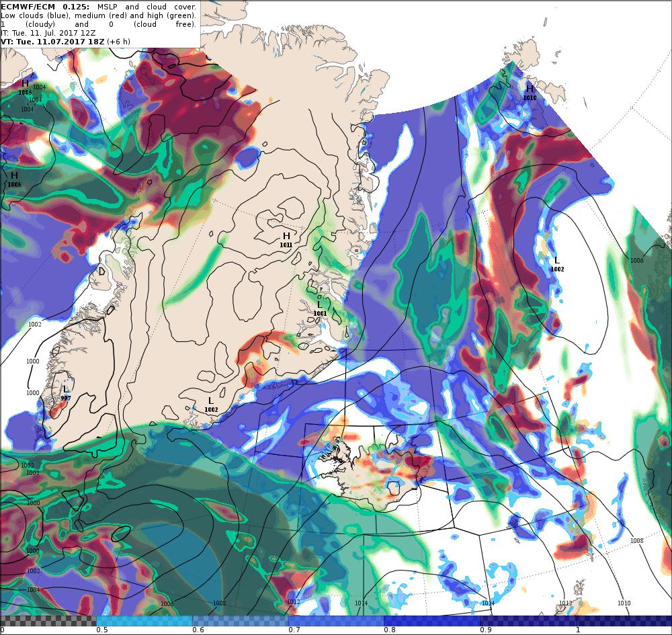
Task: Click the L 997 low-pressure label
Action: [x=65, y=393]
